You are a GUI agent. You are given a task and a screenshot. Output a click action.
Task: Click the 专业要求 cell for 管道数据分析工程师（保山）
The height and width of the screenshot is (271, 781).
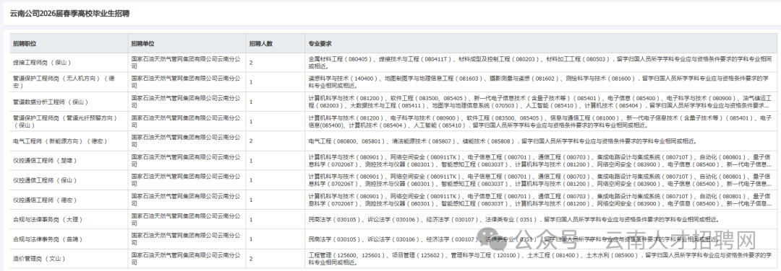[540, 102]
